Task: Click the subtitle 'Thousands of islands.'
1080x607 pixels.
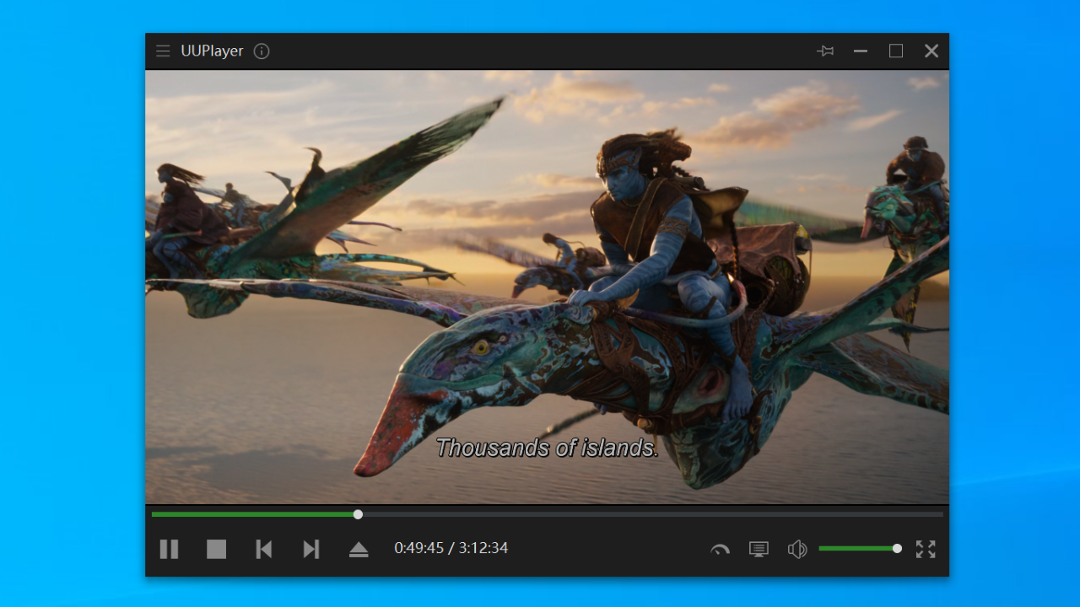Action: click(x=547, y=448)
